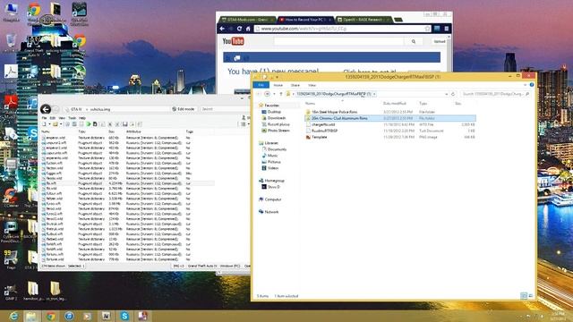Click the New folder icon in OpenIV toolbar
The height and width of the screenshot is (322, 573).
[56, 124]
